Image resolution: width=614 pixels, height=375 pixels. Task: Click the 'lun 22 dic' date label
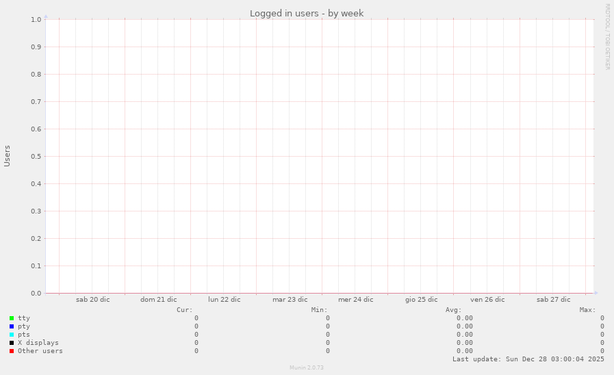224,300
